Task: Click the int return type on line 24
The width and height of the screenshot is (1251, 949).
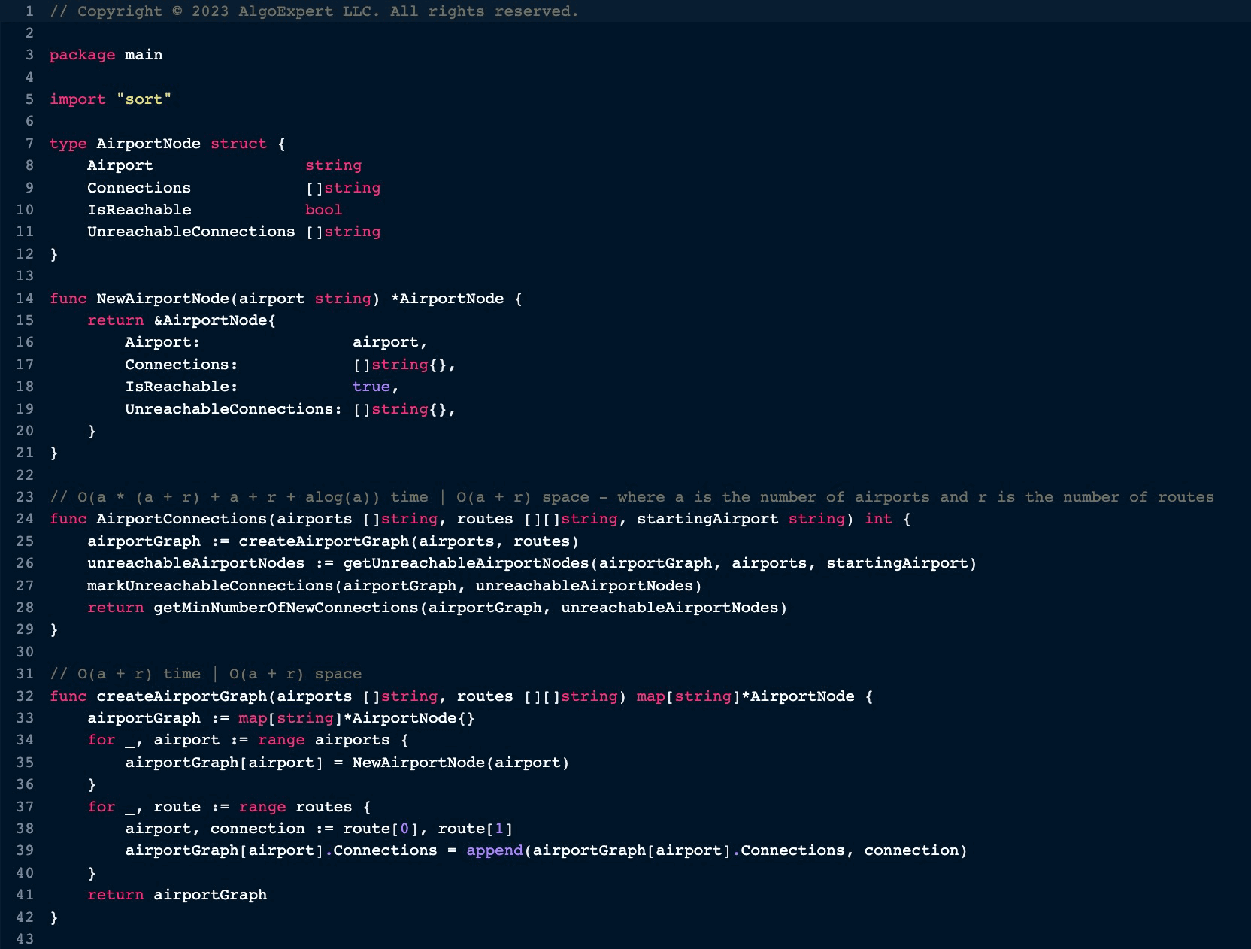Action: (x=877, y=519)
